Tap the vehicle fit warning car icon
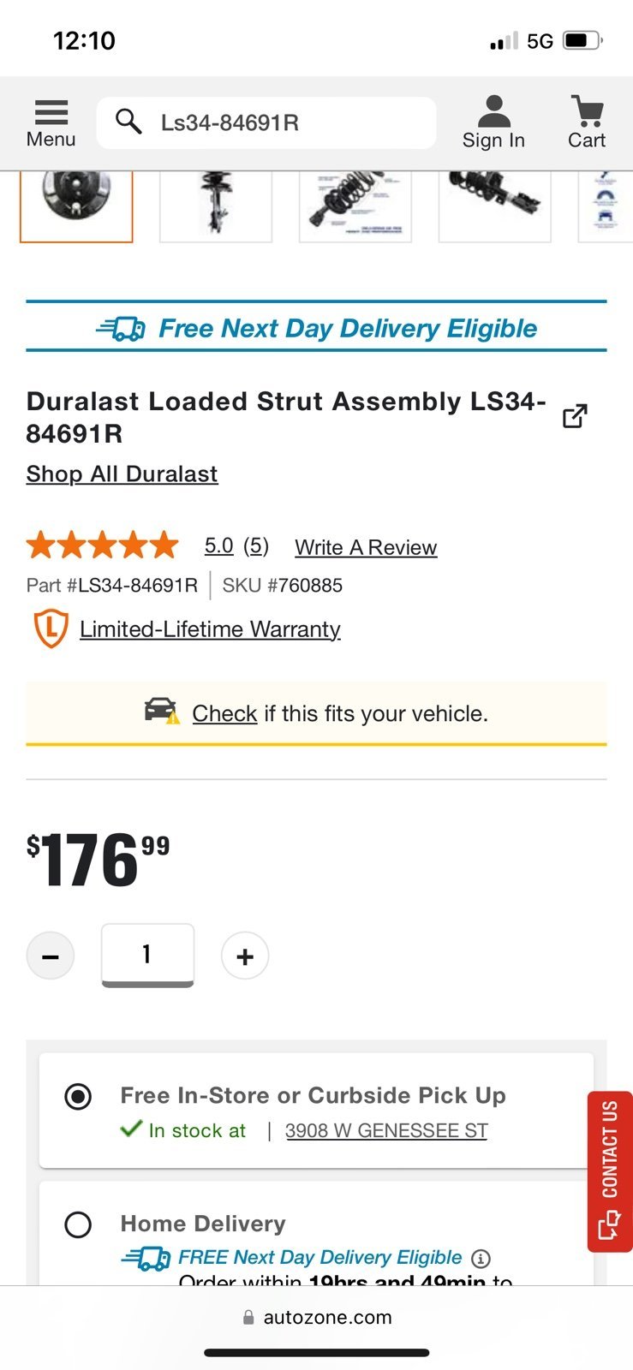The width and height of the screenshot is (633, 1370). click(x=162, y=712)
